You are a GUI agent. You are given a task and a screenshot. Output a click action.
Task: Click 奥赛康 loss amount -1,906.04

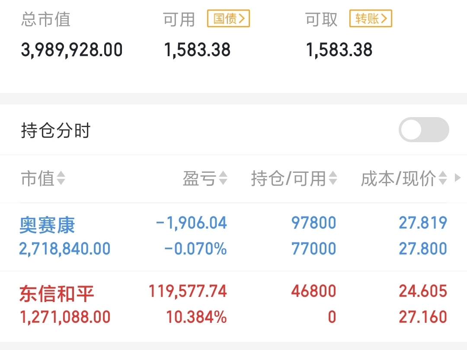[191, 223]
